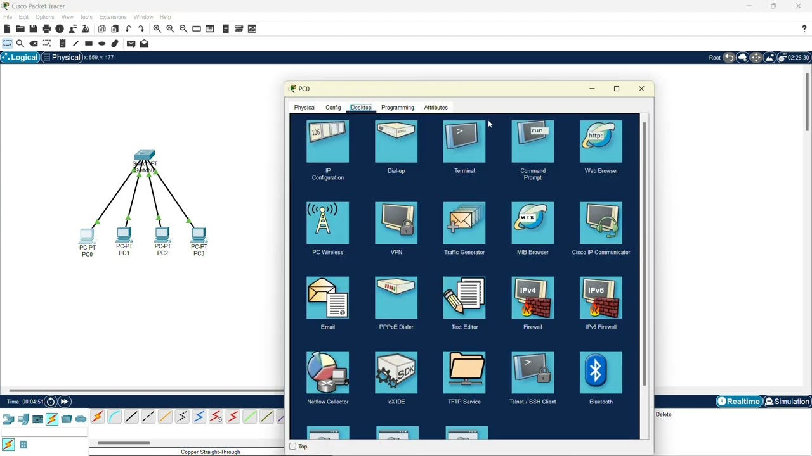Open the Extensions menu
Viewport: 812px width, 456px height.
[x=113, y=17]
